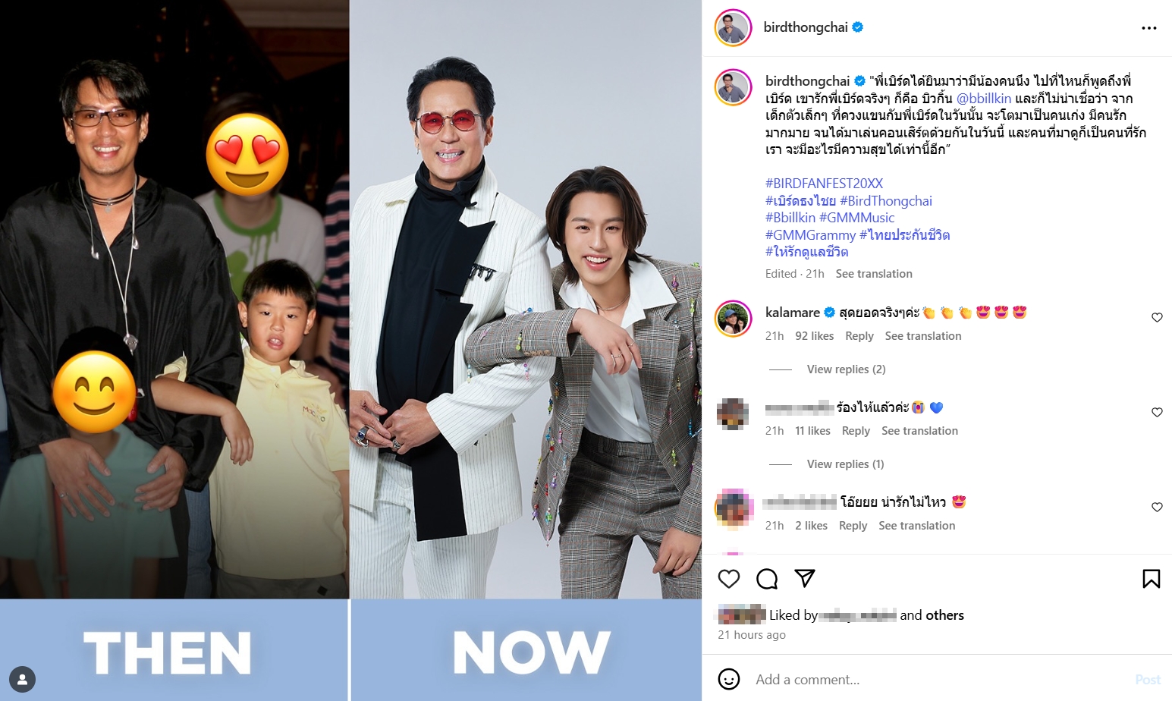Focus the Add a comment field
The height and width of the screenshot is (701, 1172).
pyautogui.click(x=941, y=679)
